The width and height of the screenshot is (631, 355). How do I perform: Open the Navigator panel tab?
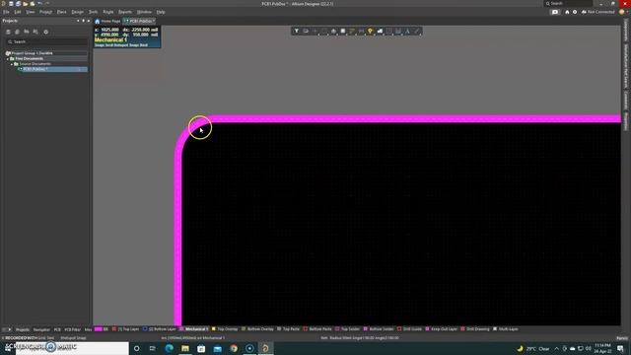41,329
